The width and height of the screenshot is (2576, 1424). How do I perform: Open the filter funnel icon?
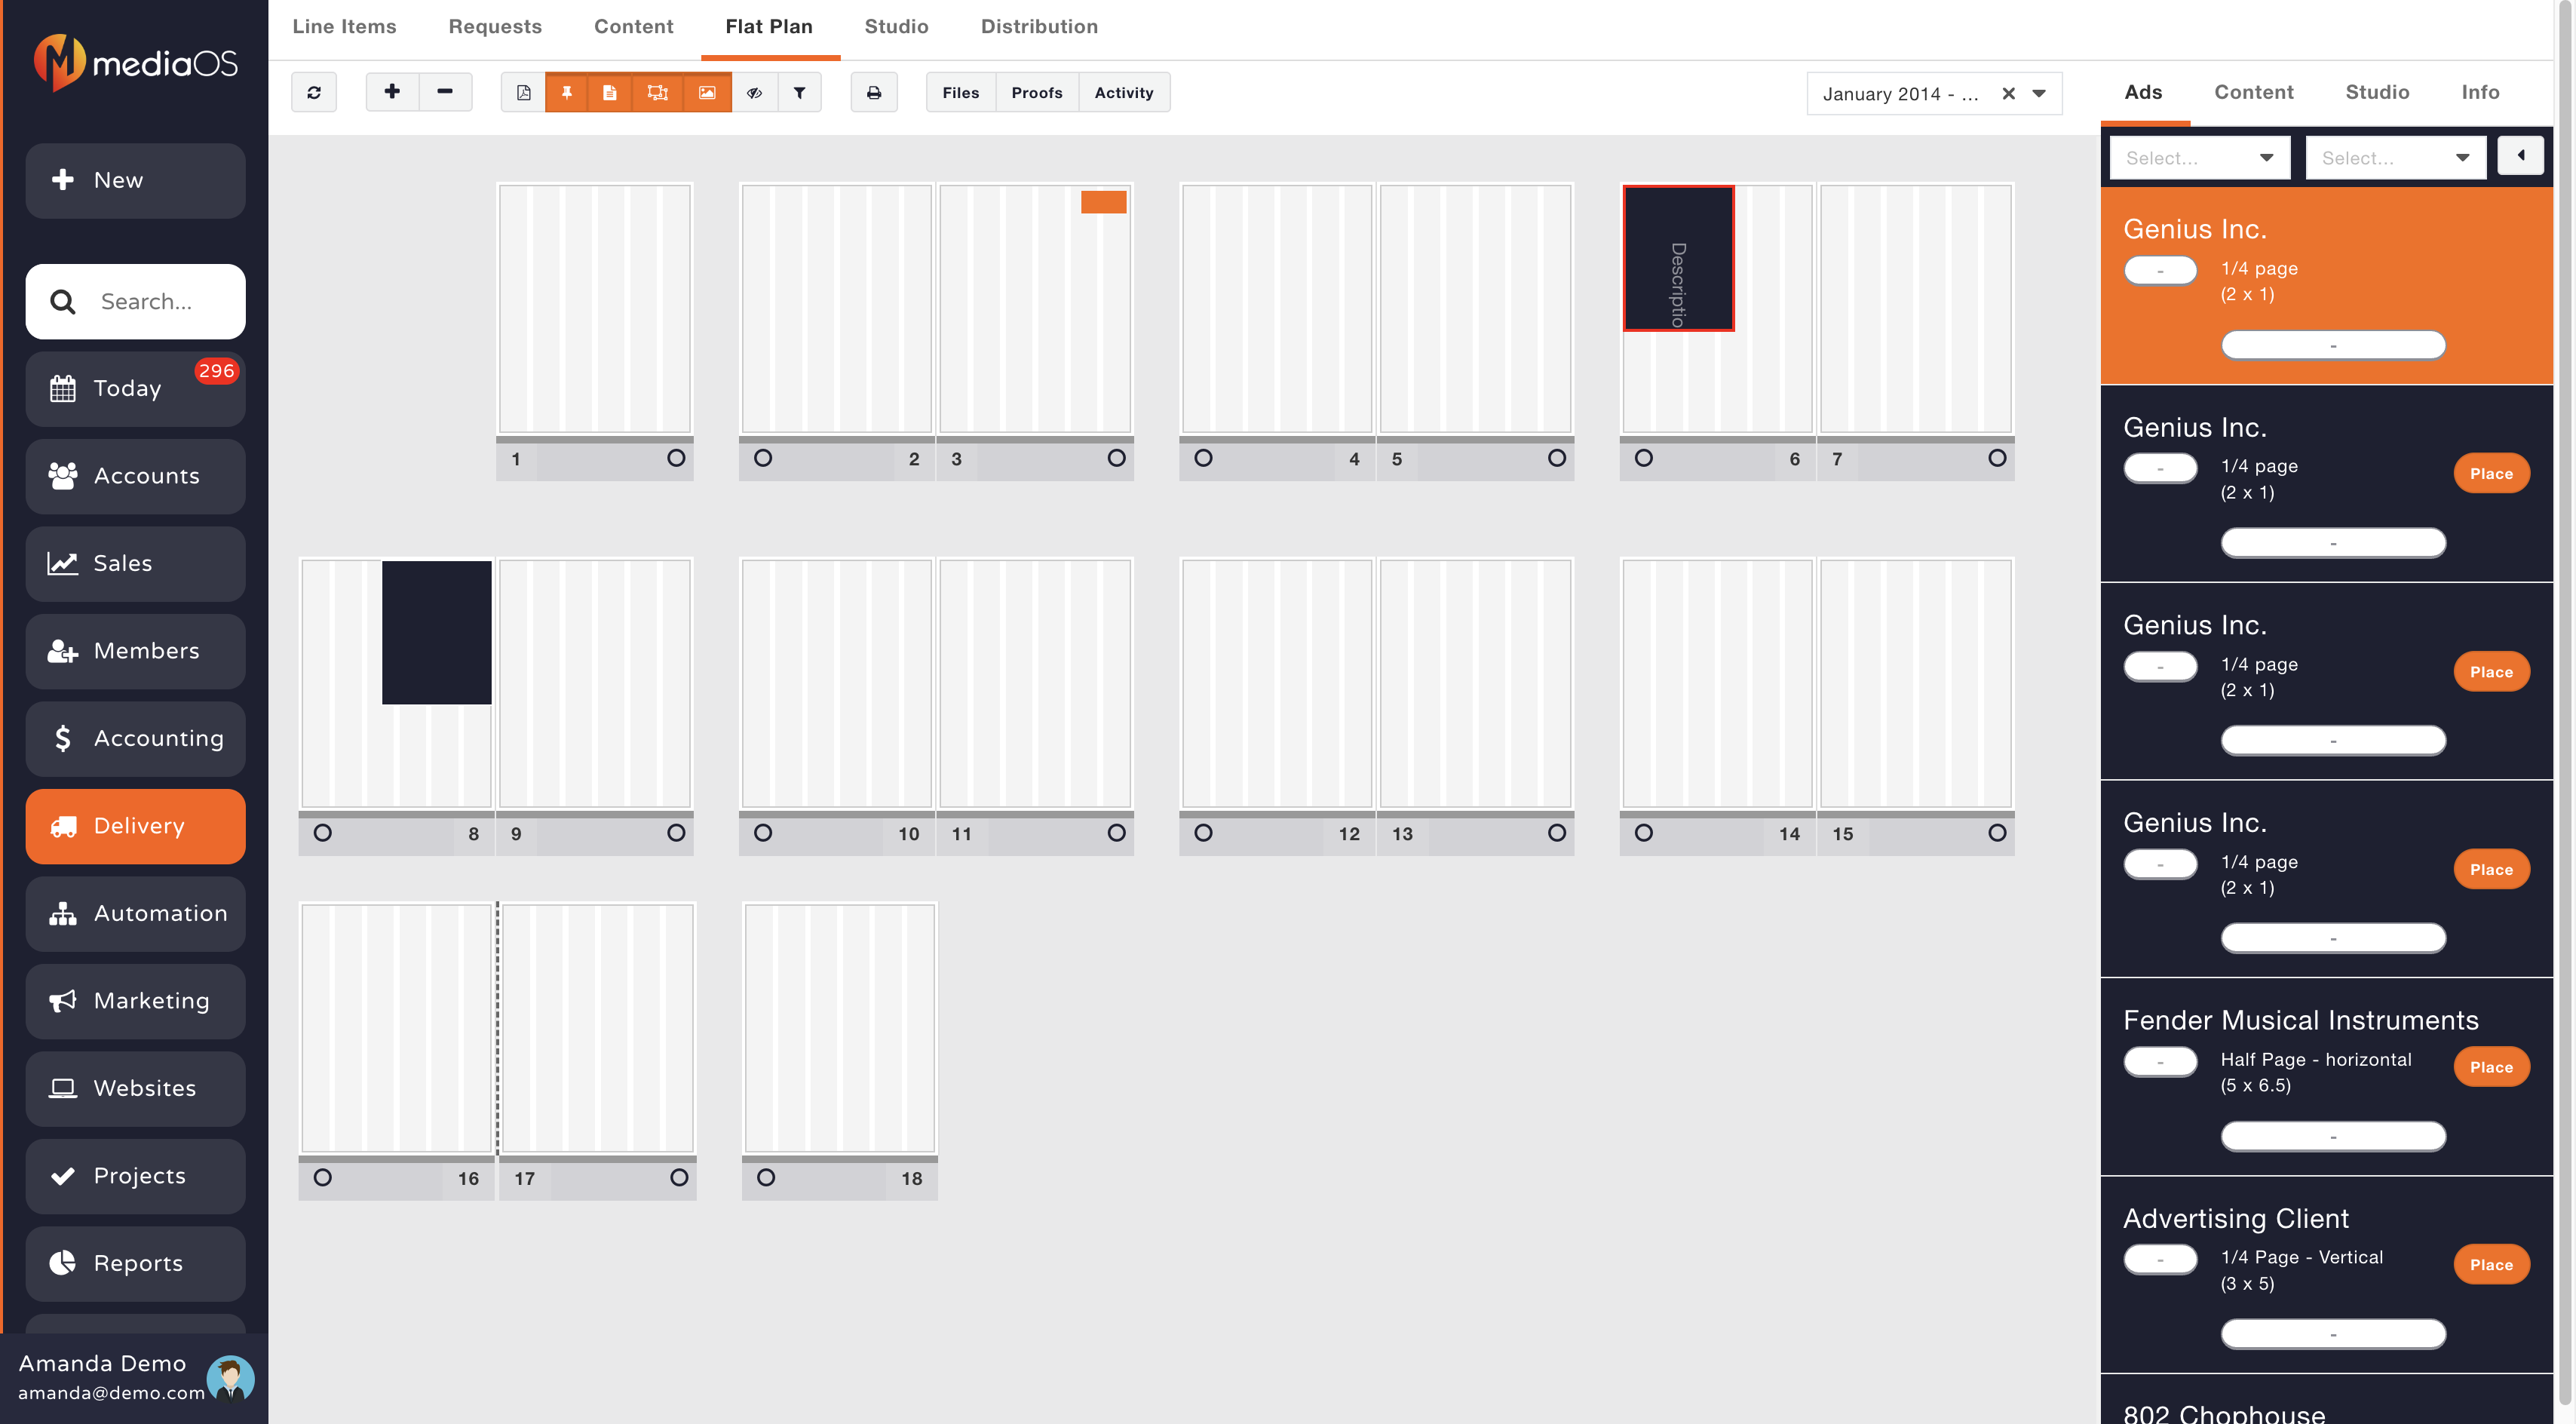pos(800,92)
